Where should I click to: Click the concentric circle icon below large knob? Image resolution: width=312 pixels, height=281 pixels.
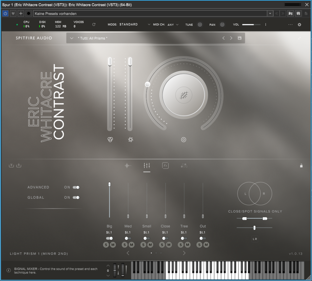coord(184,140)
